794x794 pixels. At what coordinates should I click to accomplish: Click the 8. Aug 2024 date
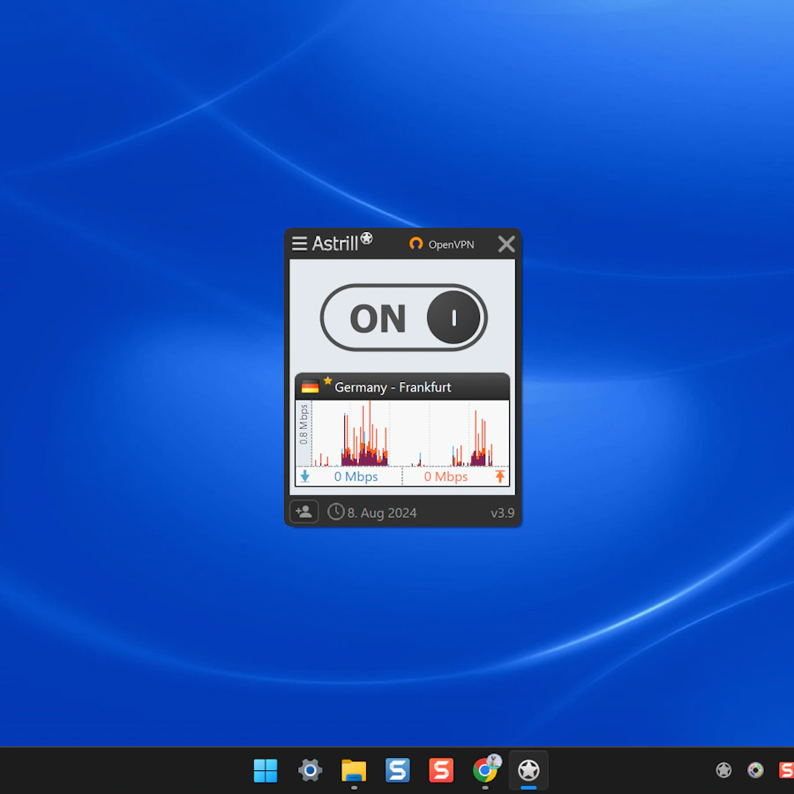(382, 513)
